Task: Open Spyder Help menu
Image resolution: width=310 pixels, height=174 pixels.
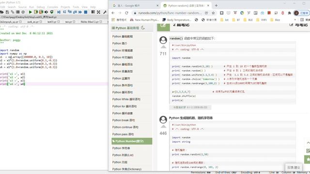Action: tap(93, 7)
